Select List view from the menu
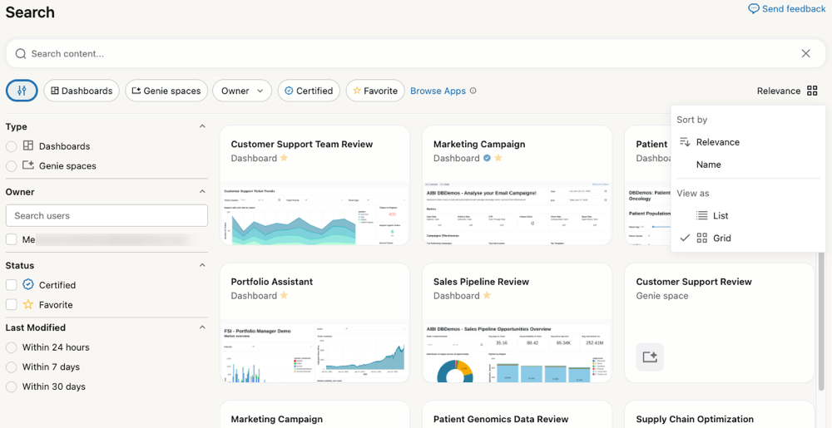The image size is (832, 428). click(x=720, y=215)
